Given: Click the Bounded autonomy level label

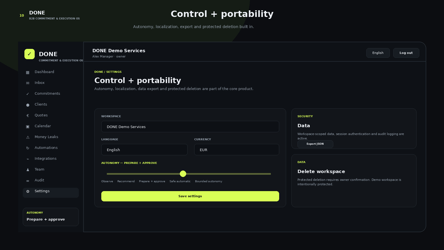Looking at the screenshot, I should pos(209,181).
